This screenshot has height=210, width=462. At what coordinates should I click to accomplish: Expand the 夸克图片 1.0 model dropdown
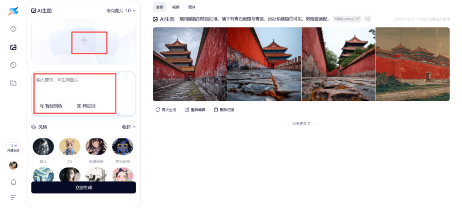coord(121,11)
